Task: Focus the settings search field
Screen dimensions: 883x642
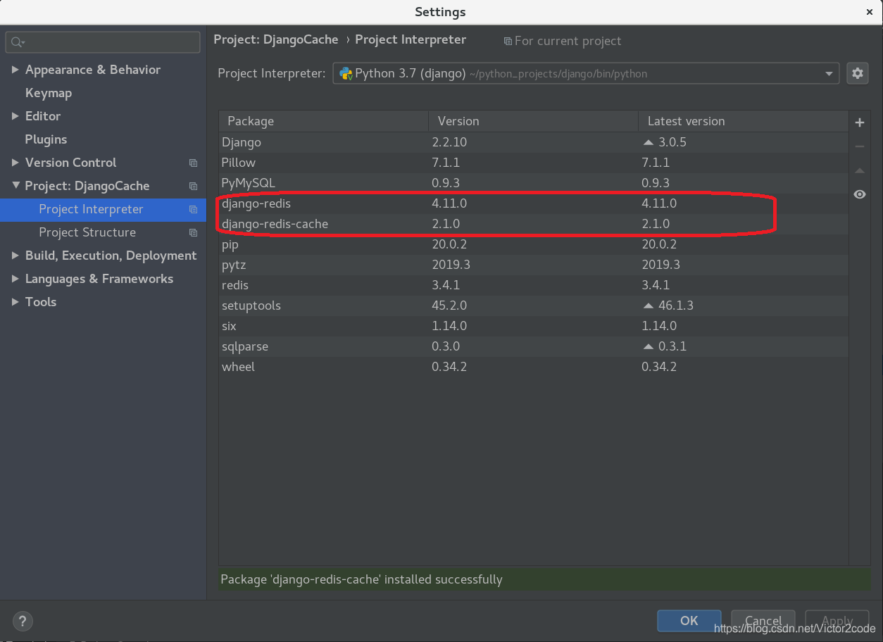Action: click(x=103, y=43)
